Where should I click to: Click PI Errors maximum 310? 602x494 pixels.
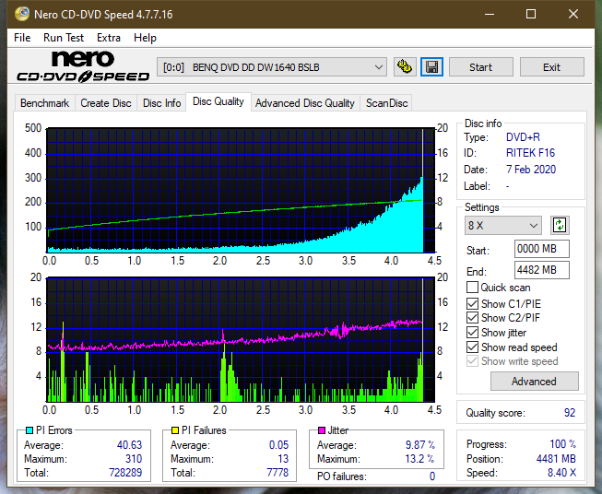point(134,459)
